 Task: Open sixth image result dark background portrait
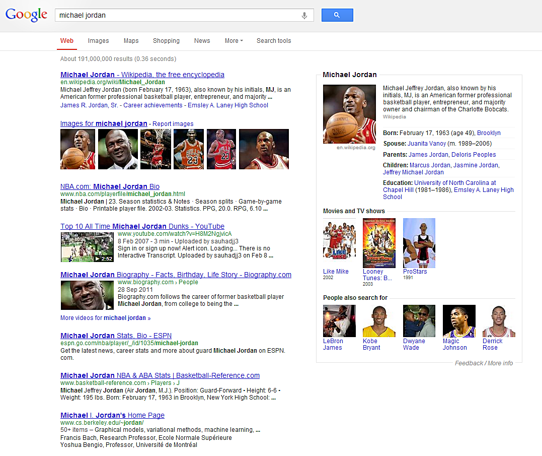click(x=264, y=149)
